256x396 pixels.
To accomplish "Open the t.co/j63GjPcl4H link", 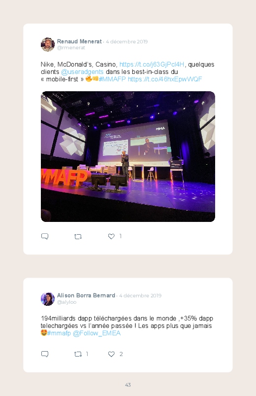I will (x=152, y=65).
